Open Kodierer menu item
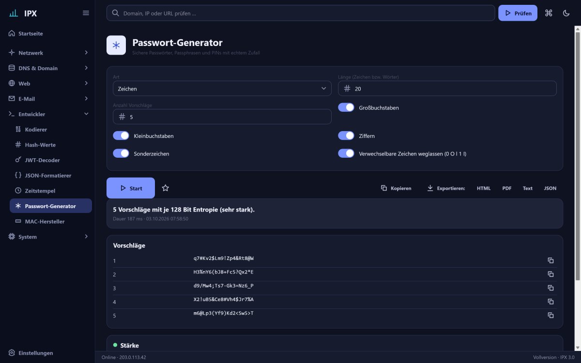 click(51, 129)
